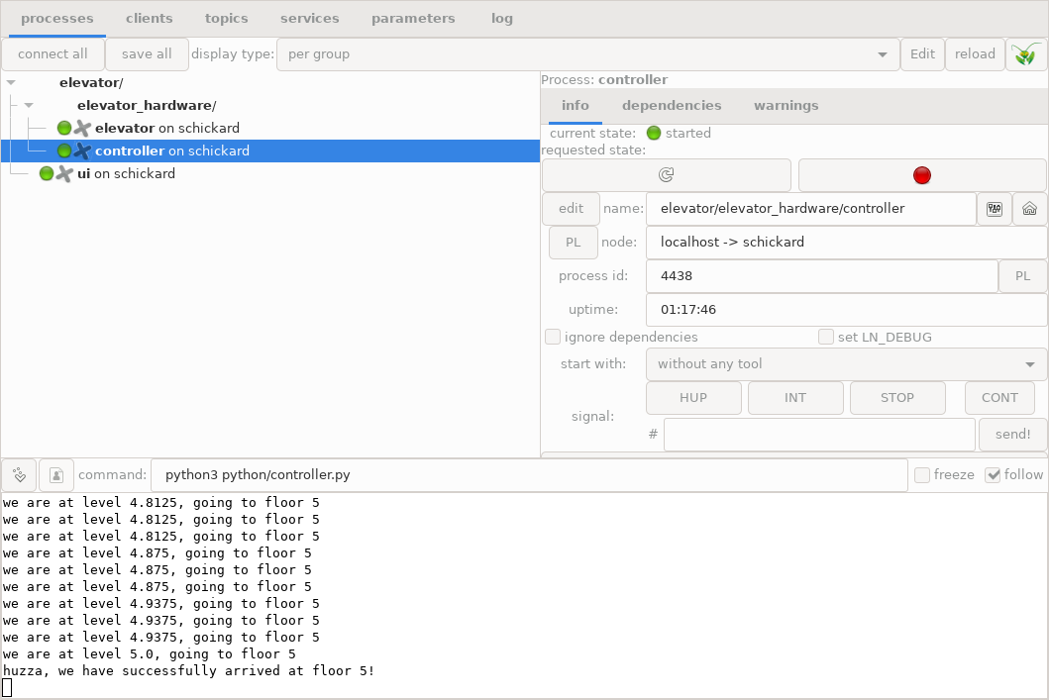The image size is (1049, 700).
Task: Open the display type per group dropdown
Action: (x=586, y=54)
